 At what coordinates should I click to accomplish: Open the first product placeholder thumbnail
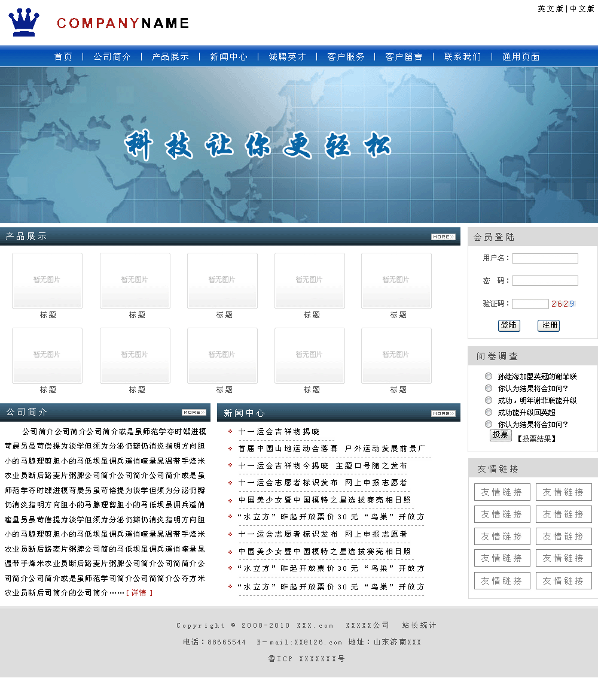(47, 281)
